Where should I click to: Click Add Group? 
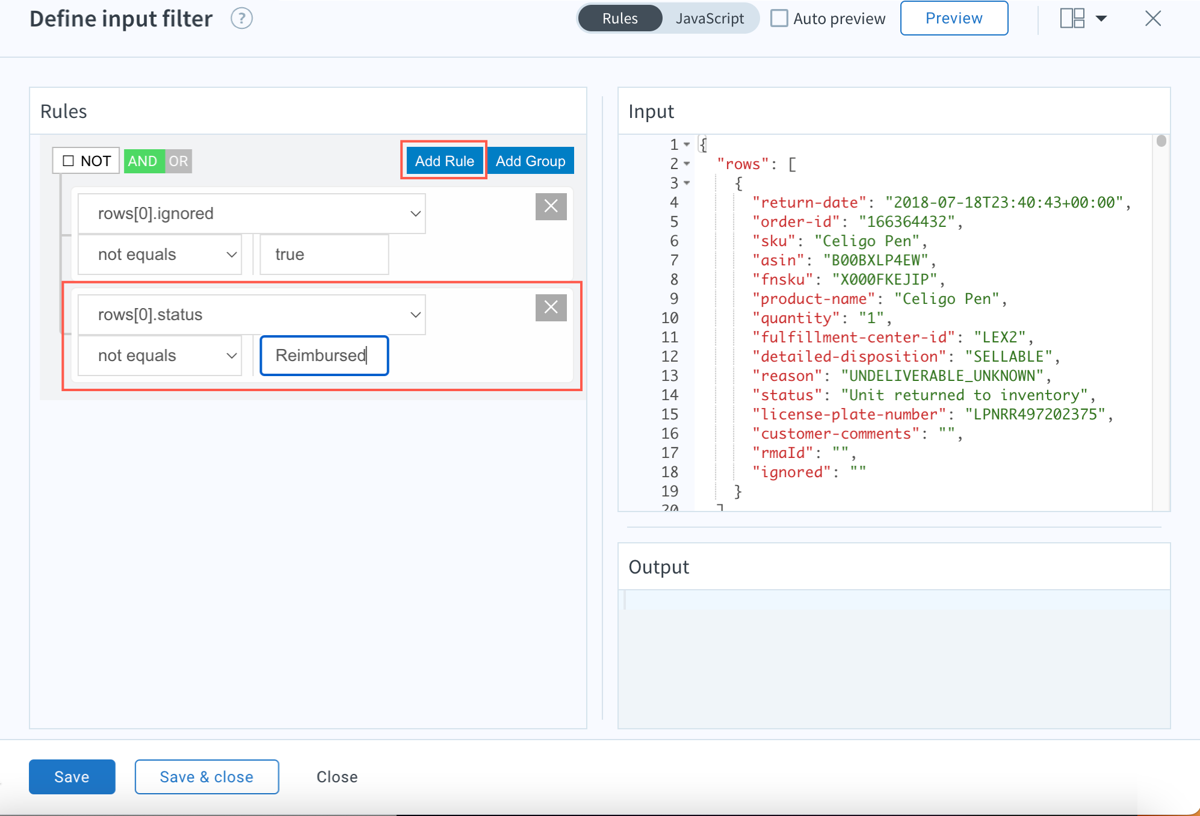530,161
